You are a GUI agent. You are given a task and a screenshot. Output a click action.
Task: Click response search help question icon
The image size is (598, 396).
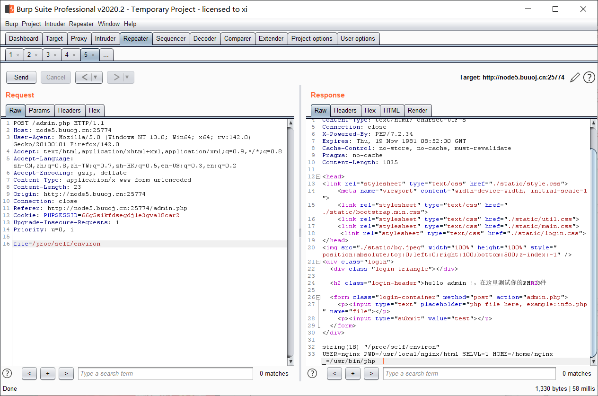[312, 373]
